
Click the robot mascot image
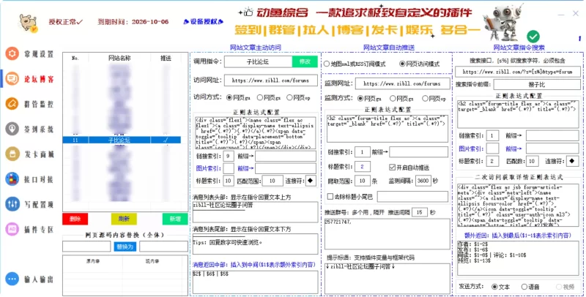pyautogui.click(x=503, y=23)
